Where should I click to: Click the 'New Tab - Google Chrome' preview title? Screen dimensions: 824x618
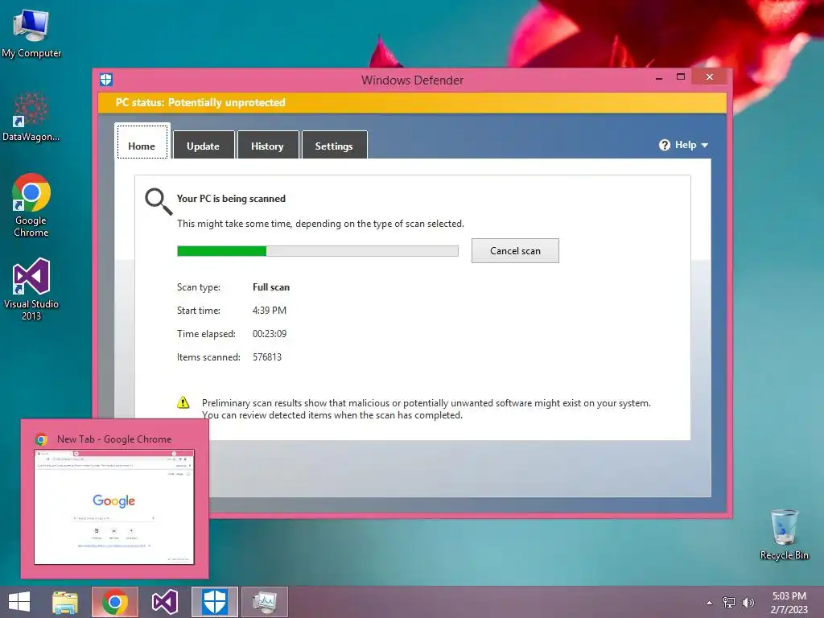[x=114, y=439]
